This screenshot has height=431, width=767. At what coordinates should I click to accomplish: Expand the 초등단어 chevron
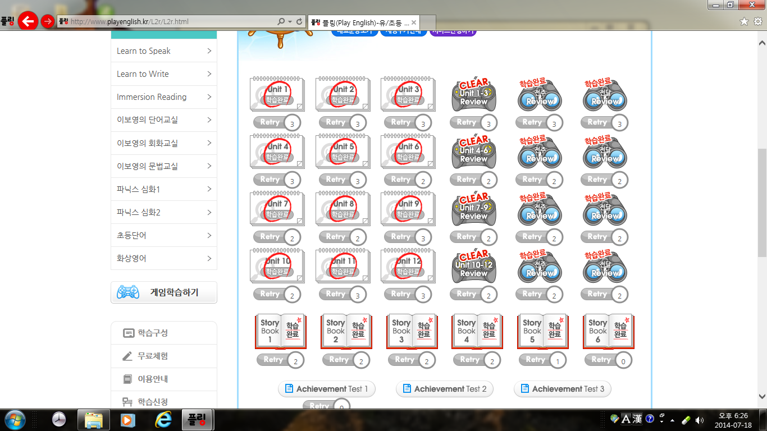[209, 235]
